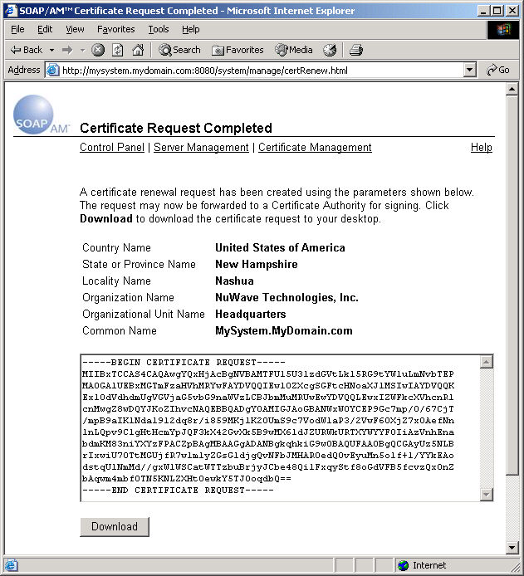524x576 pixels.
Task: Click the Back navigation arrow
Action: (x=26, y=50)
